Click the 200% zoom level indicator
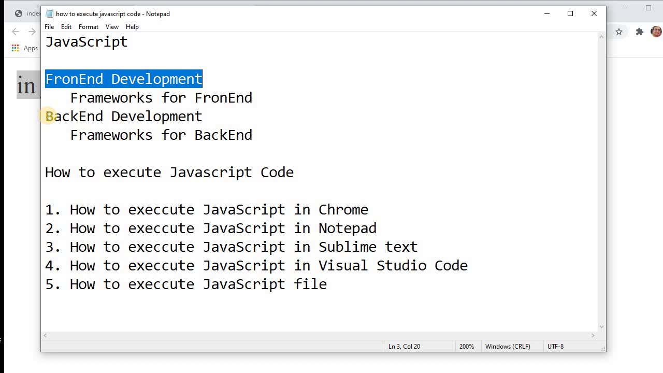 pyautogui.click(x=466, y=346)
